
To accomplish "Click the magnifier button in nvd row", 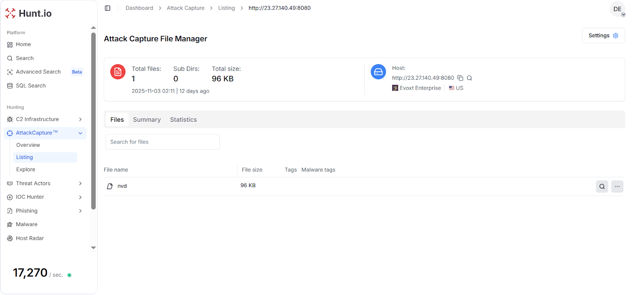I will (x=602, y=186).
